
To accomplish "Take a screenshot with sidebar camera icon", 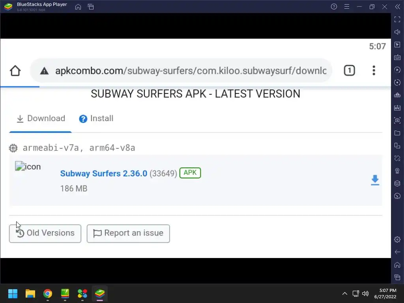I will pos(397,120).
